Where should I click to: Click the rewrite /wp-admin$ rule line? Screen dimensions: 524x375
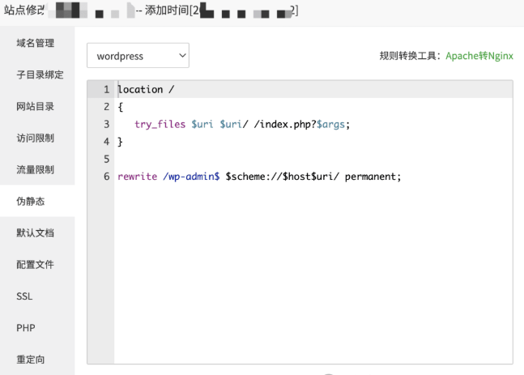coord(259,177)
